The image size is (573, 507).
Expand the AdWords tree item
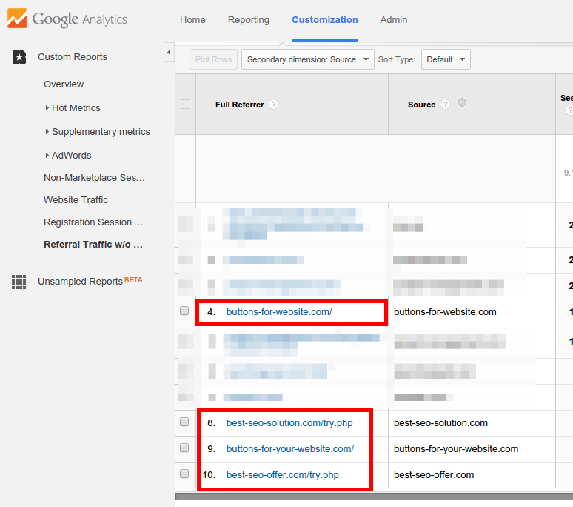(x=47, y=156)
